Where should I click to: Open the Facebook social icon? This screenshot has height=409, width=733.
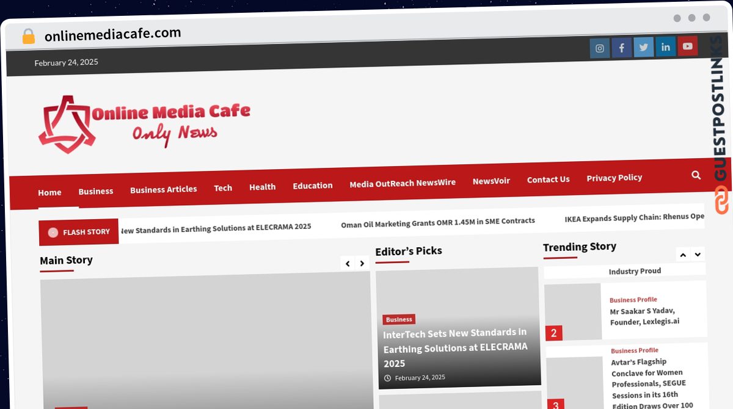coord(622,48)
